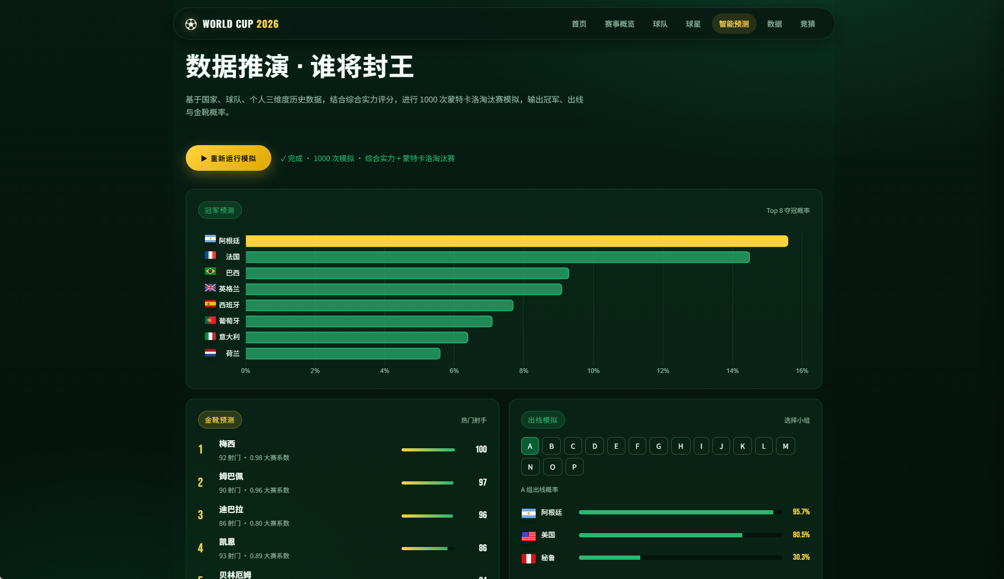
Task: Click the yellow 阿根廷 champion probability bar
Action: [x=517, y=241]
